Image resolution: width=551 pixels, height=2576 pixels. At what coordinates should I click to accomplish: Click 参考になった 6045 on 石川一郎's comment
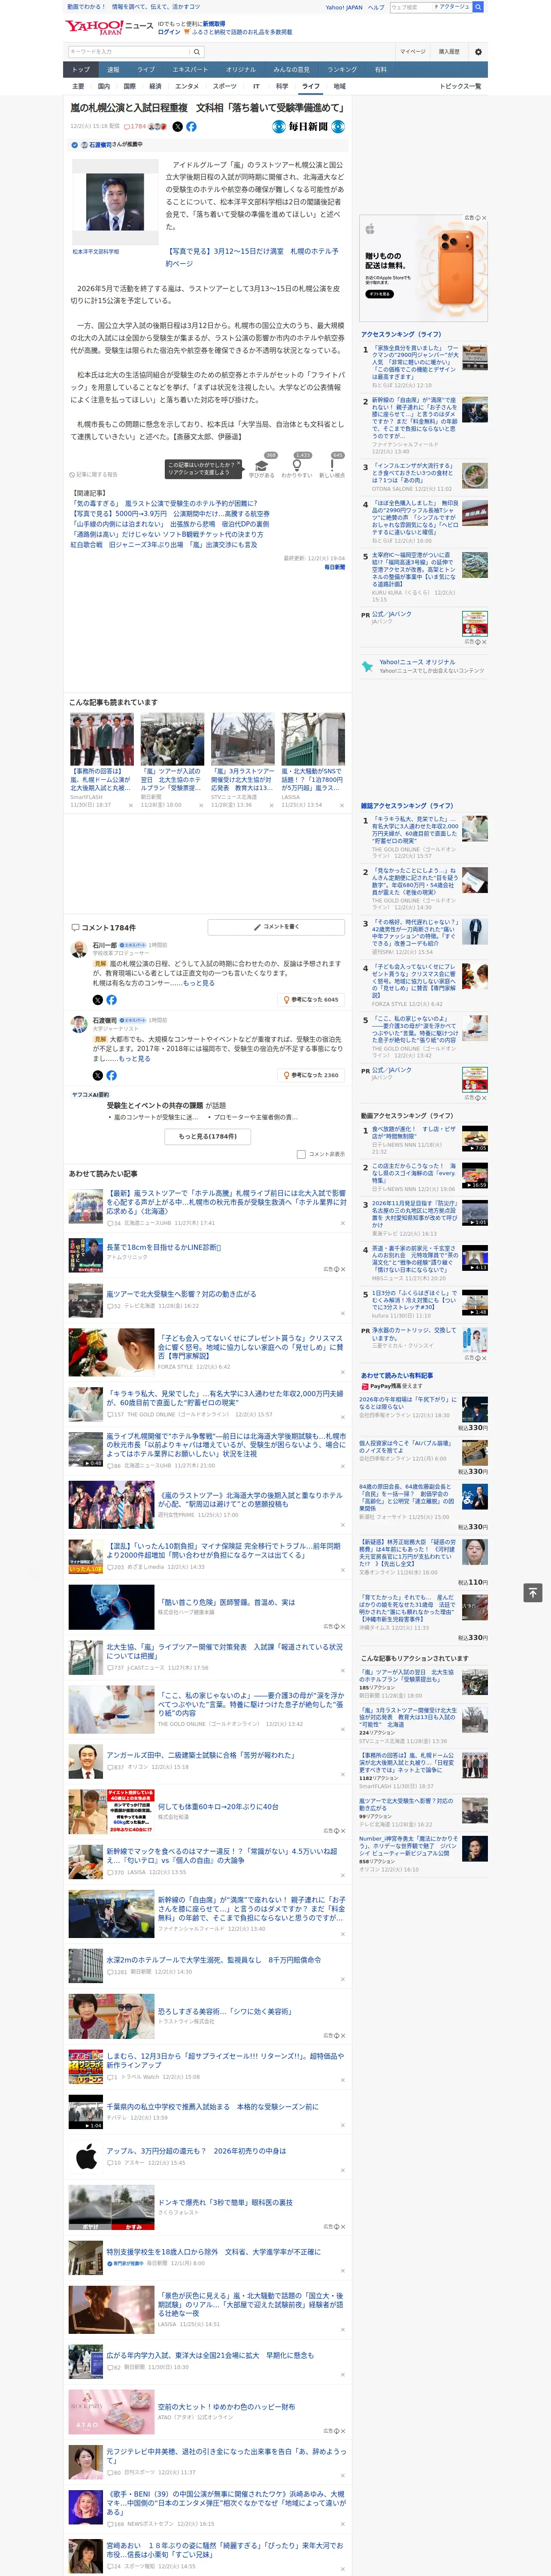click(x=311, y=999)
